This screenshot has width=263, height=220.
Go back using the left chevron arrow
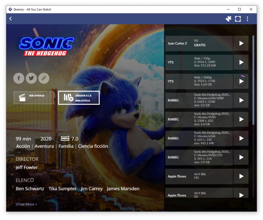click(x=10, y=18)
